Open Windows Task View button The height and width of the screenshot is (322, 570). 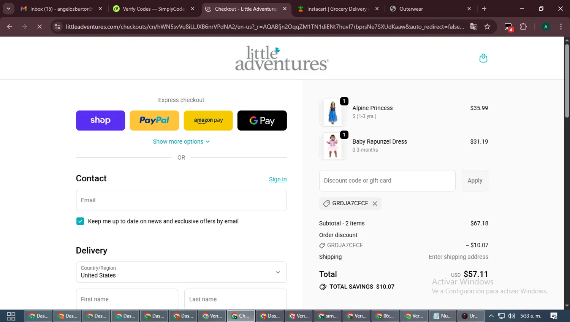point(11,316)
